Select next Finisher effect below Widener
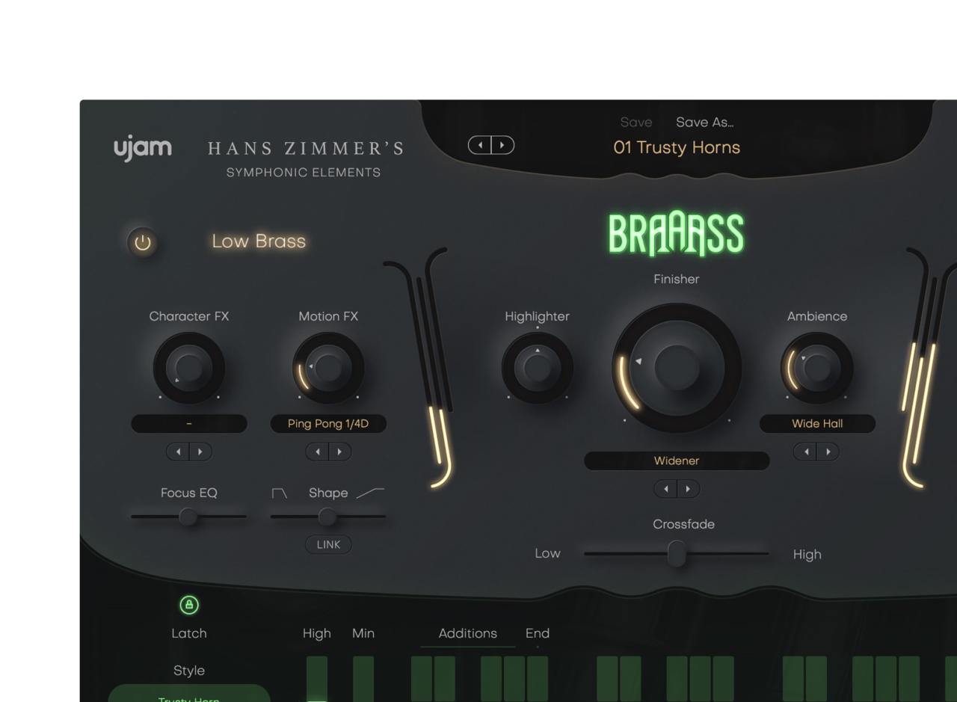 point(688,489)
